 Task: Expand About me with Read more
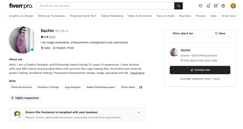pyautogui.click(x=138, y=73)
